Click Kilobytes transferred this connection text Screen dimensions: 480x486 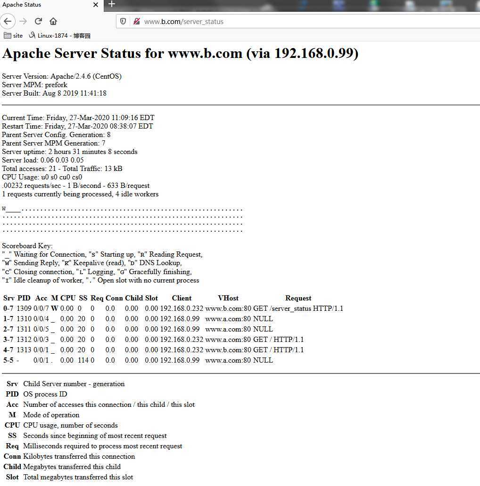[x=79, y=456]
